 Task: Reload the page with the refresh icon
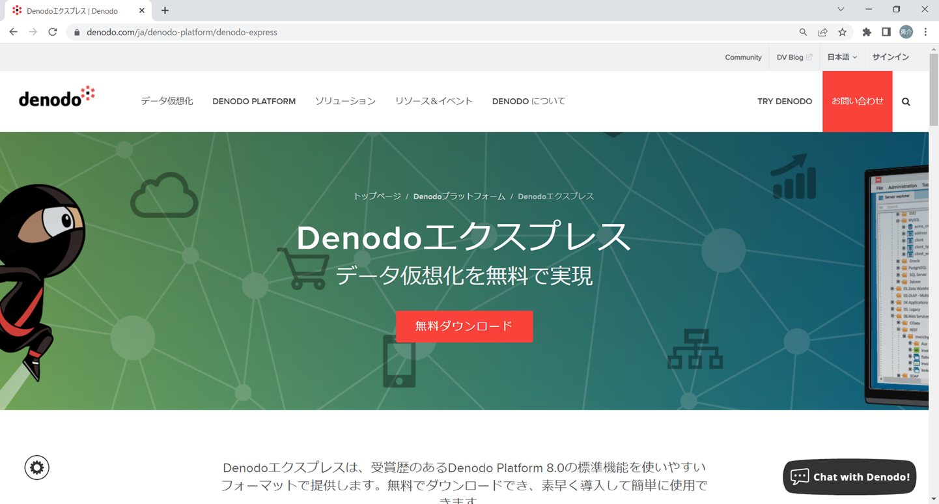coord(53,31)
